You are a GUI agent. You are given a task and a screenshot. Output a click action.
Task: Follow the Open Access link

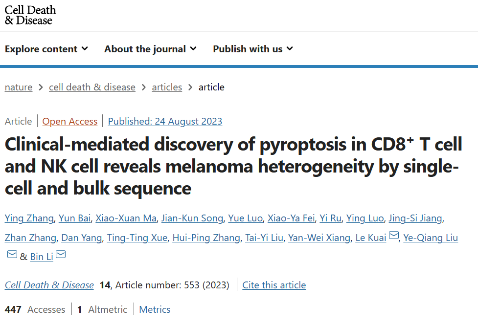click(69, 121)
